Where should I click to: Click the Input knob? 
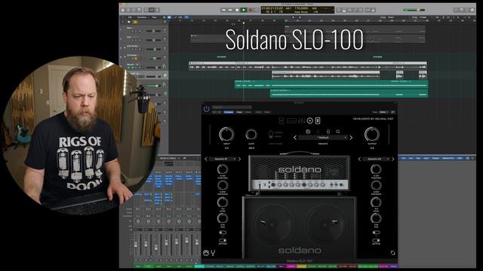pyautogui.click(x=226, y=135)
